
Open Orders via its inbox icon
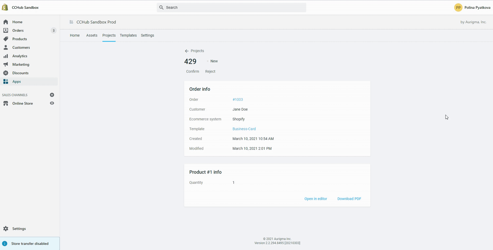click(6, 30)
